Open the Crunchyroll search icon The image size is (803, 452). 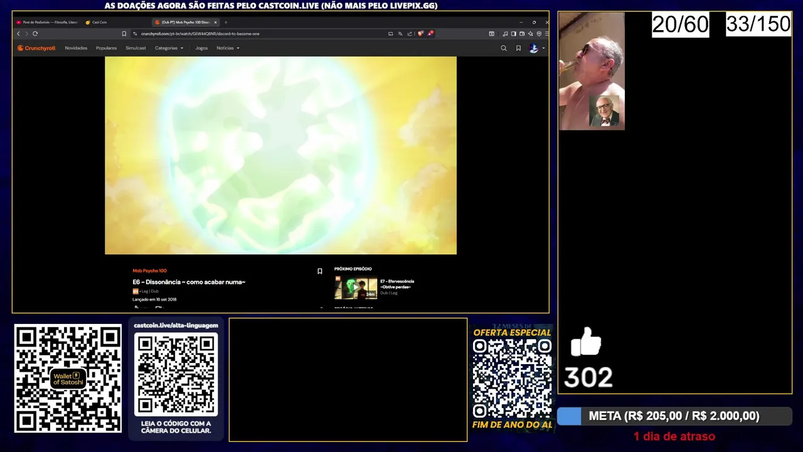pyautogui.click(x=503, y=48)
